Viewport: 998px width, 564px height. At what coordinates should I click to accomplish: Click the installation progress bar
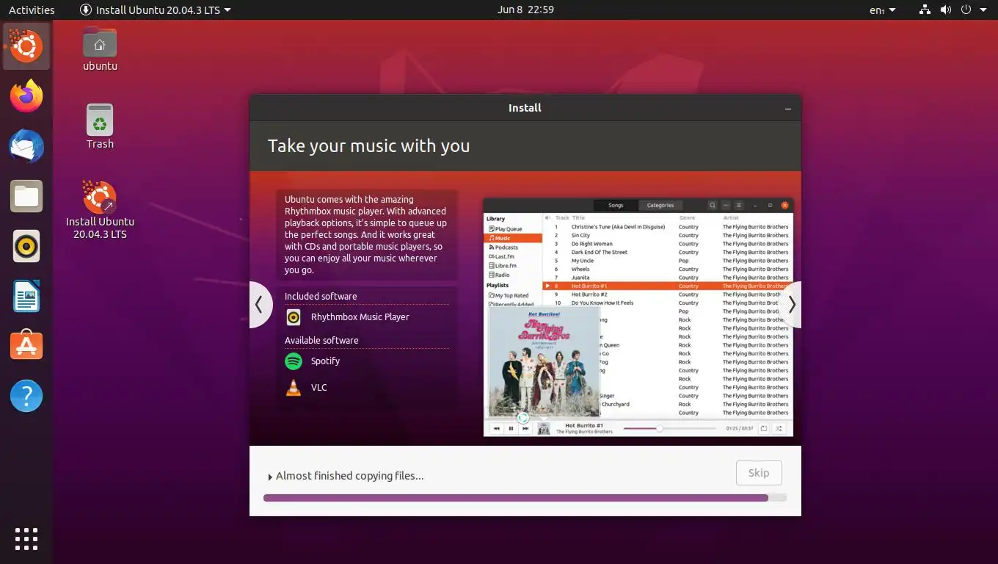pos(525,498)
